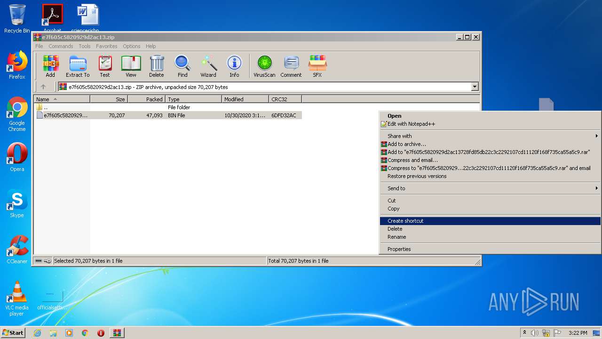Choose Cut in the context menu
The image size is (602, 339).
tap(490, 201)
